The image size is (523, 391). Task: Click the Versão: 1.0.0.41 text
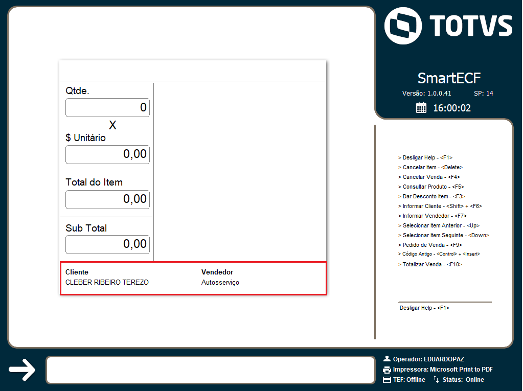pos(426,94)
